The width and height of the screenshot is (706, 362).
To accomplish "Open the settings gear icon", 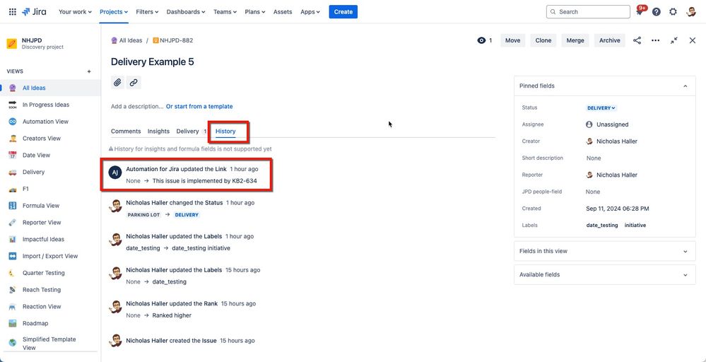I will click(x=673, y=12).
